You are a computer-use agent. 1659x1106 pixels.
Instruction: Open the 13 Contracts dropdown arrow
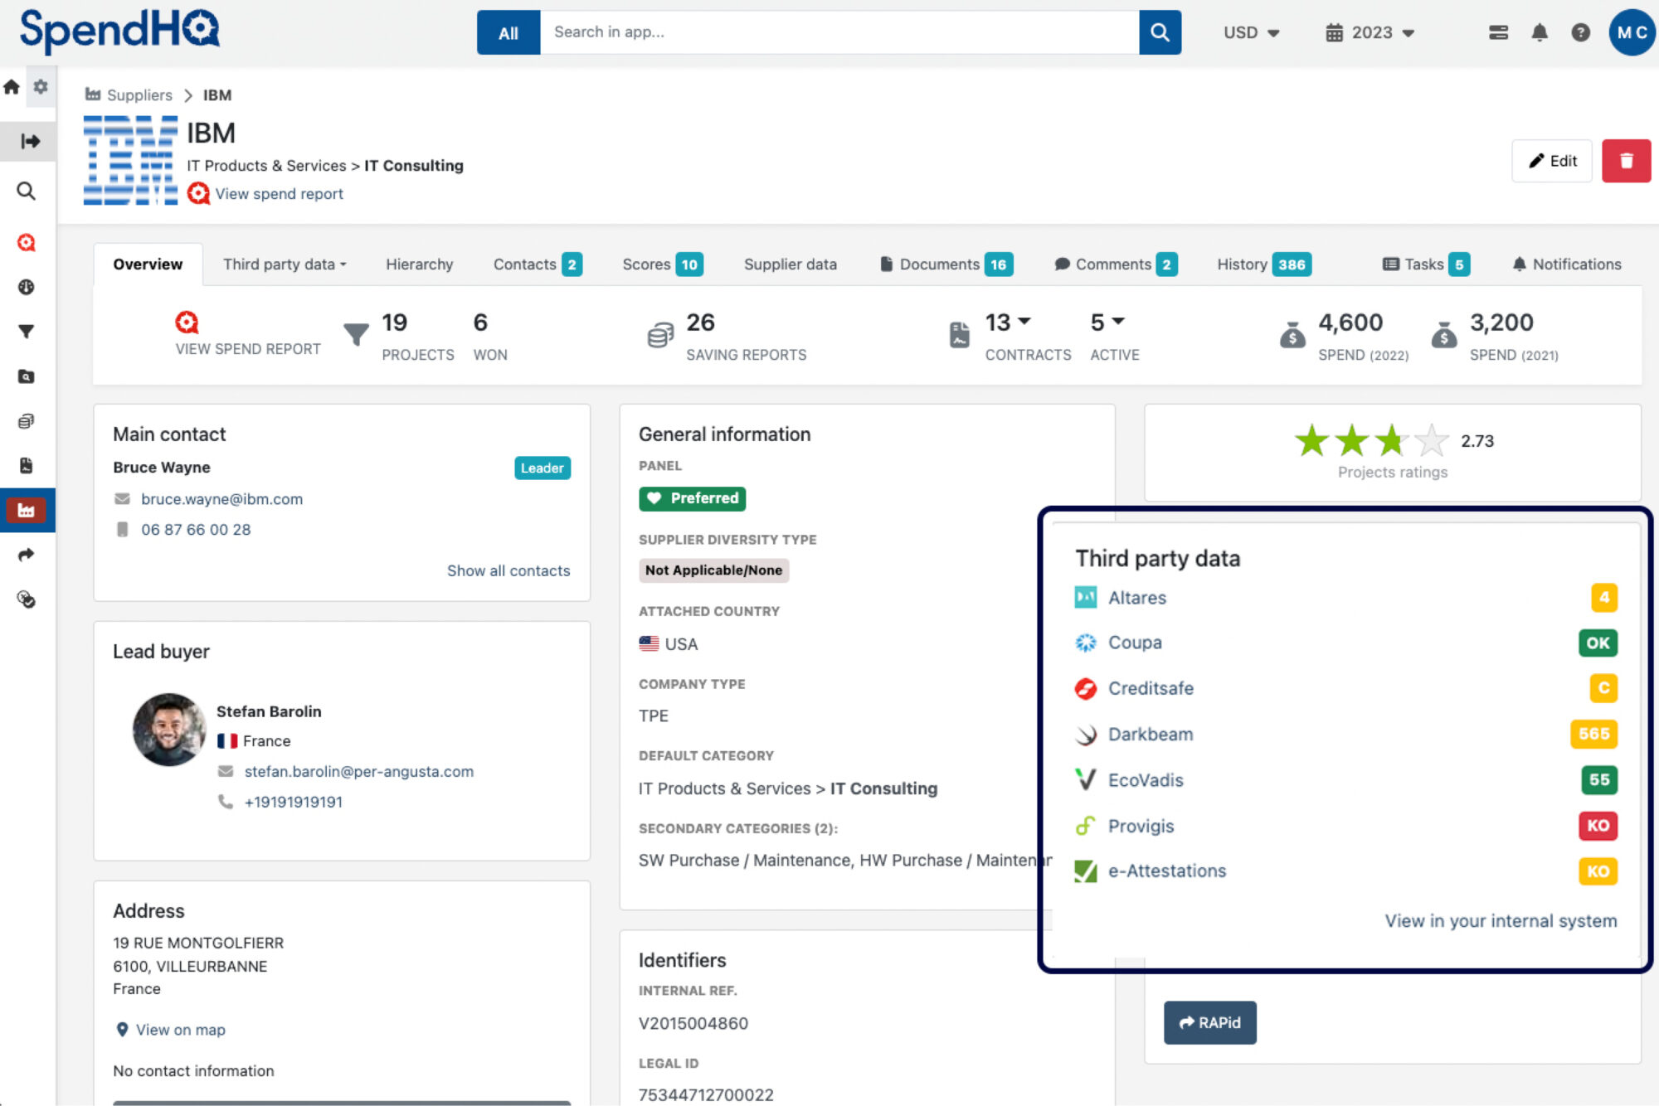[x=1025, y=322]
